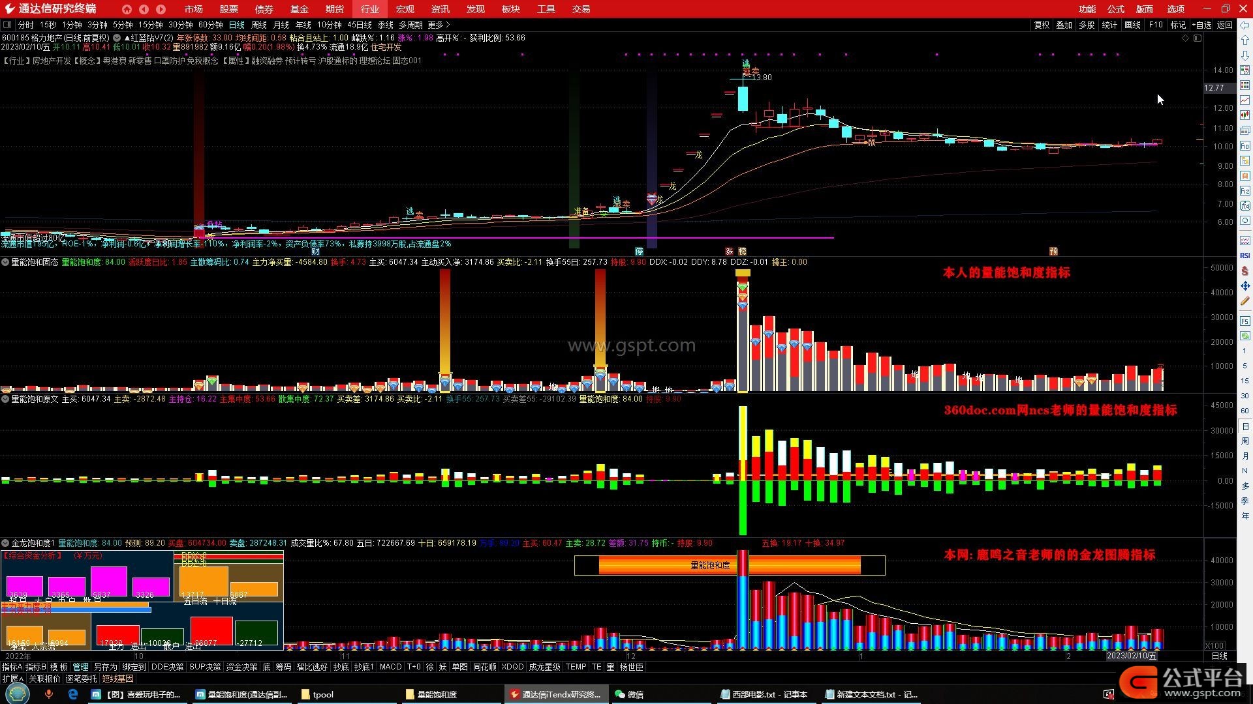
Task: Open the f(x) formula icon in sidebar
Action: pyautogui.click(x=1245, y=206)
